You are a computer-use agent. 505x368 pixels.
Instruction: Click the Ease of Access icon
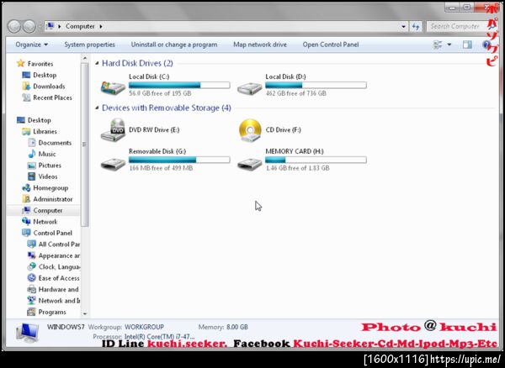32,278
